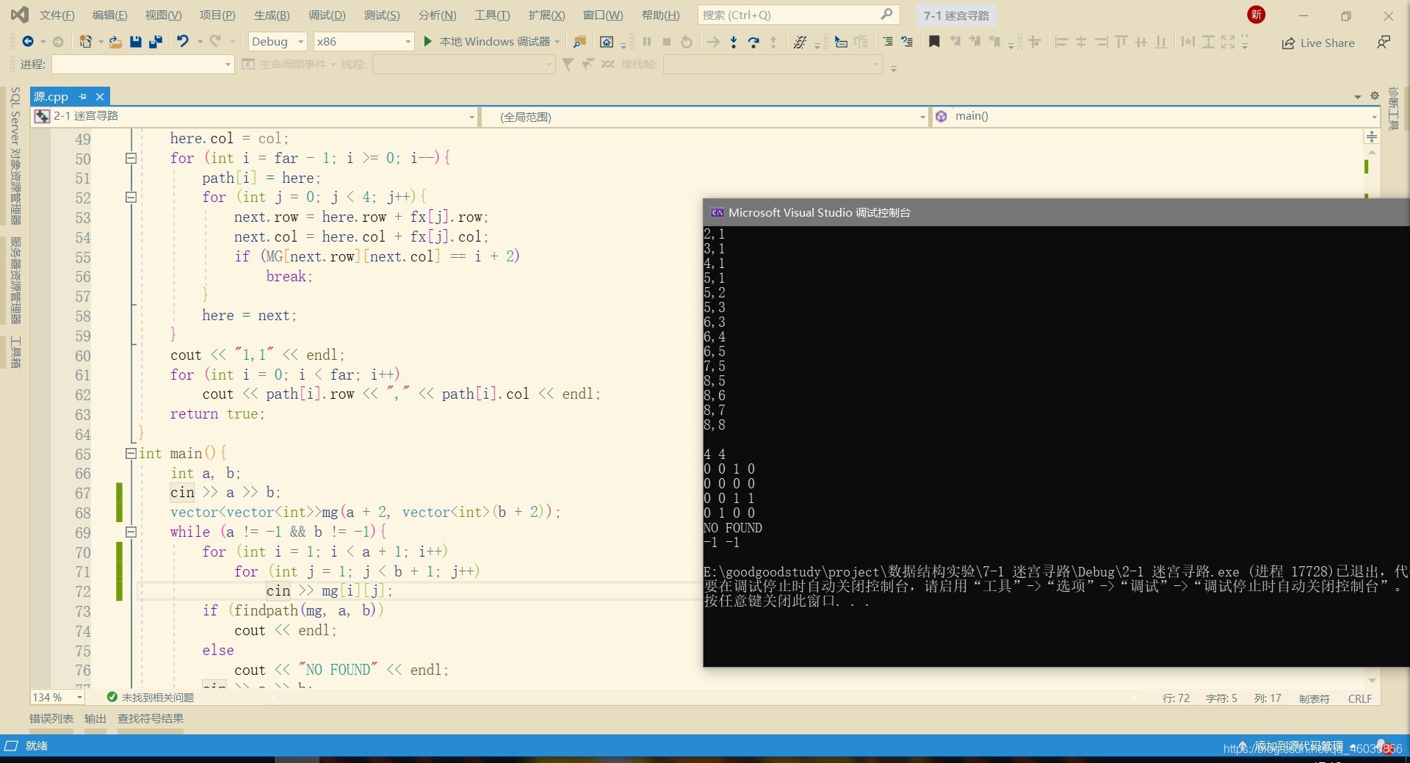
Task: Open the Debug configuration dropdown
Action: 277,42
